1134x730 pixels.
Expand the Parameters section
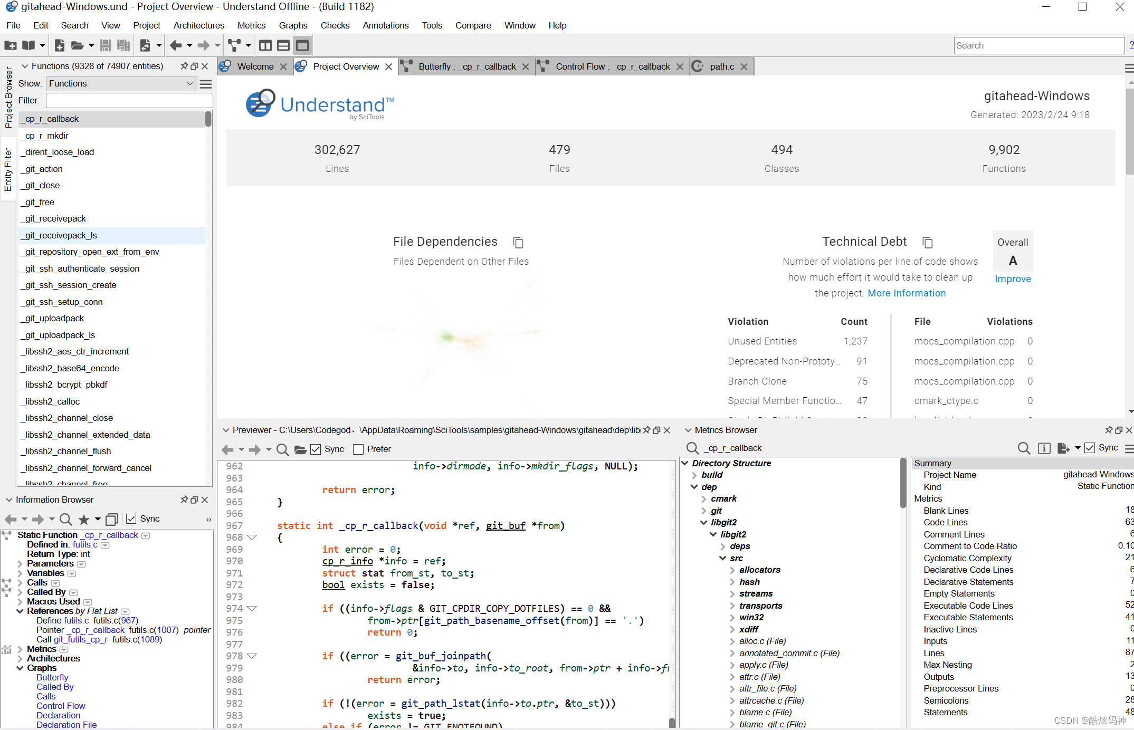(x=20, y=564)
